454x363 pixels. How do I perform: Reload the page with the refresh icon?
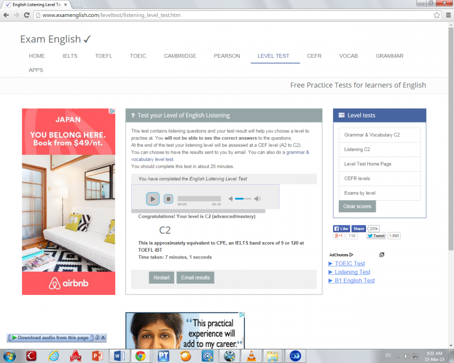pos(27,15)
